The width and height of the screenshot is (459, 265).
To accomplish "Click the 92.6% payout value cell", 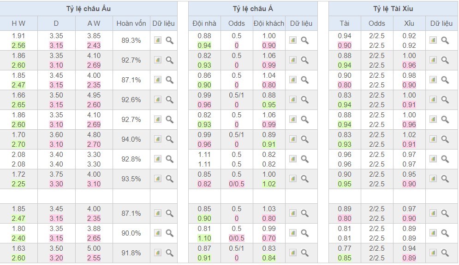I will (x=131, y=100).
